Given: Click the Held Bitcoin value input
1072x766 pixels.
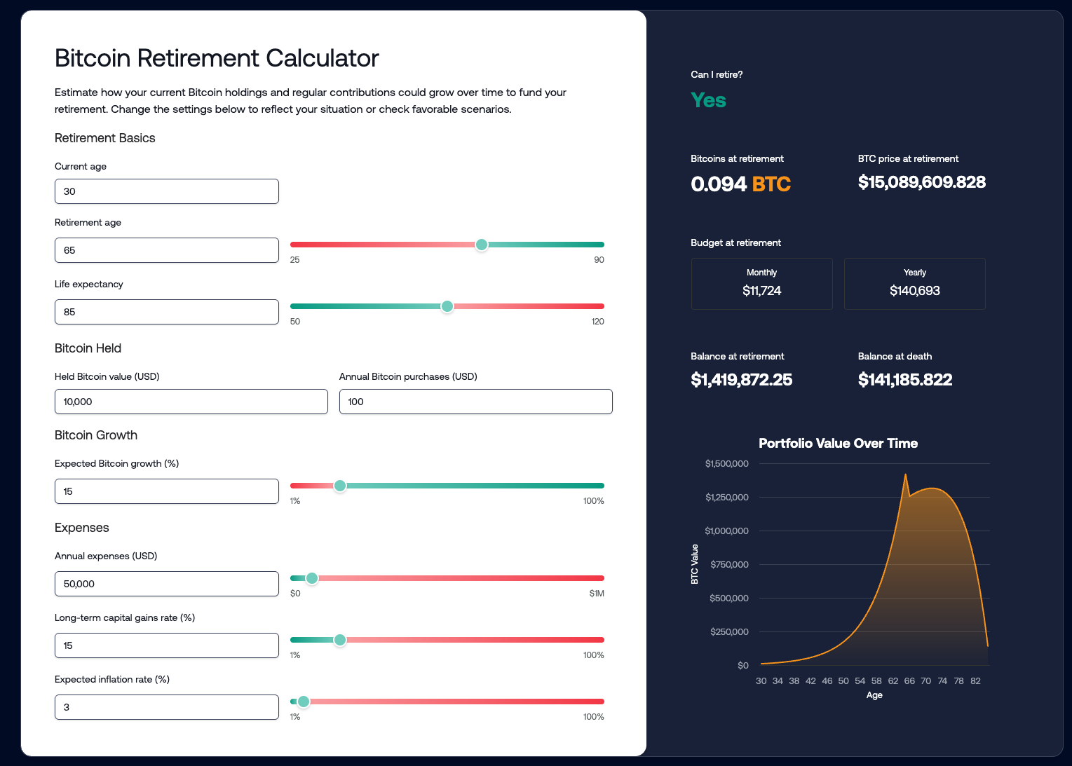Looking at the screenshot, I should (191, 402).
